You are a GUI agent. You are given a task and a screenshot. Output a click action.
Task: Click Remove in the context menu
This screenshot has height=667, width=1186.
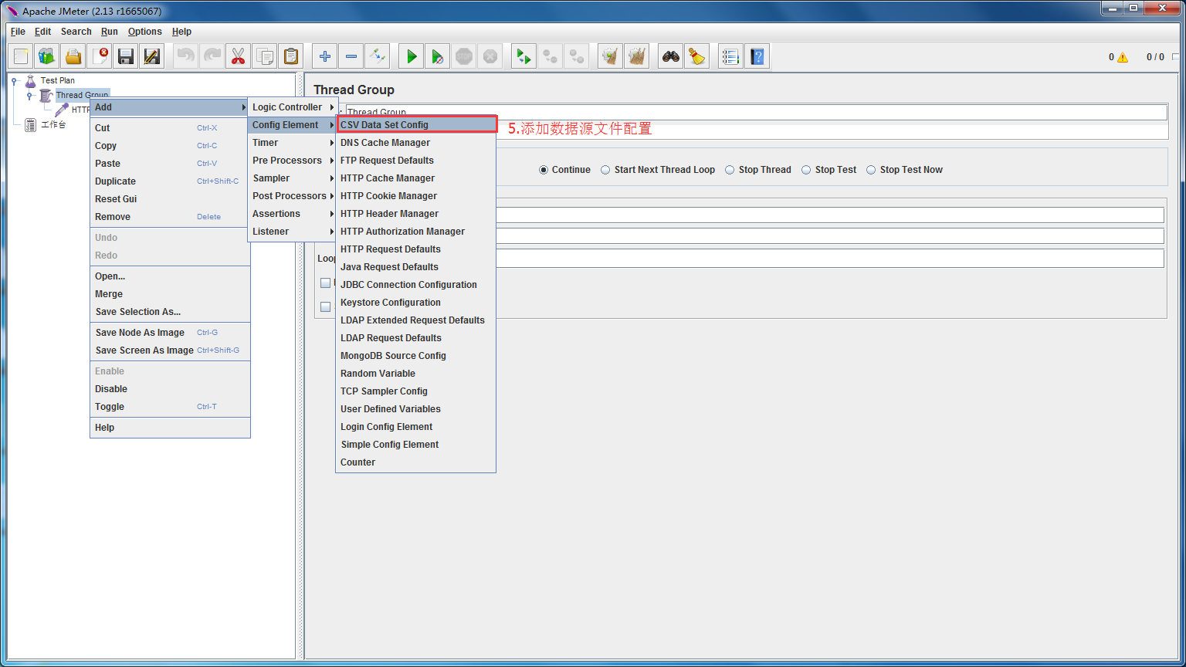tap(170, 217)
